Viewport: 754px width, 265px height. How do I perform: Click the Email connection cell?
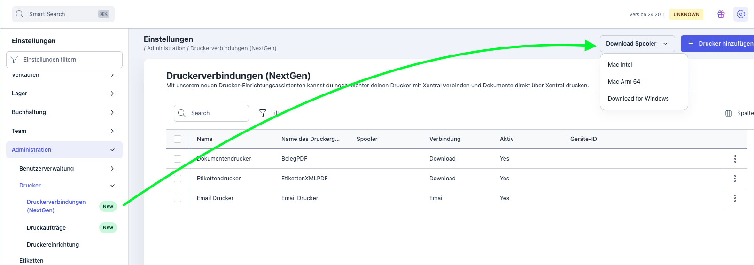[x=436, y=198]
